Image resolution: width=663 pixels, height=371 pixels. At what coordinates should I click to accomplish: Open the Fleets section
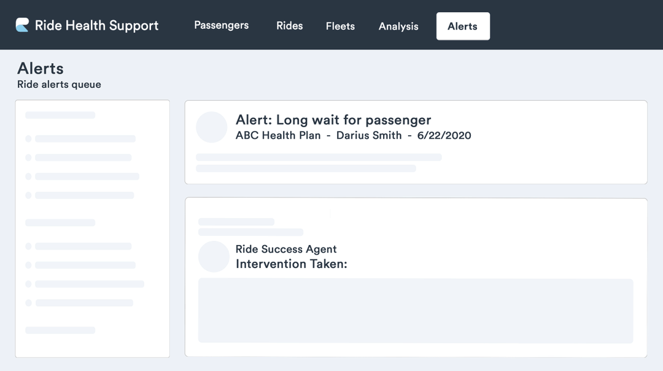pyautogui.click(x=340, y=26)
